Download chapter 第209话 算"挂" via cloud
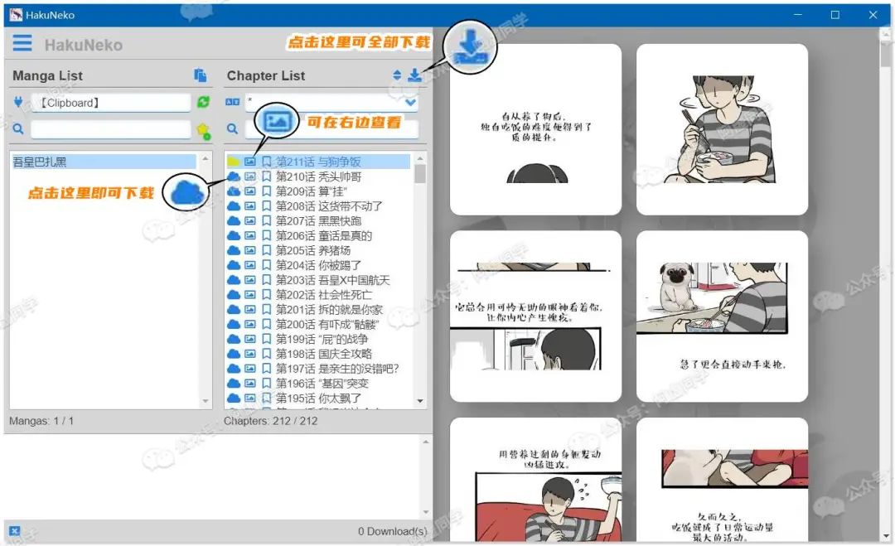895x546 pixels. [234, 191]
